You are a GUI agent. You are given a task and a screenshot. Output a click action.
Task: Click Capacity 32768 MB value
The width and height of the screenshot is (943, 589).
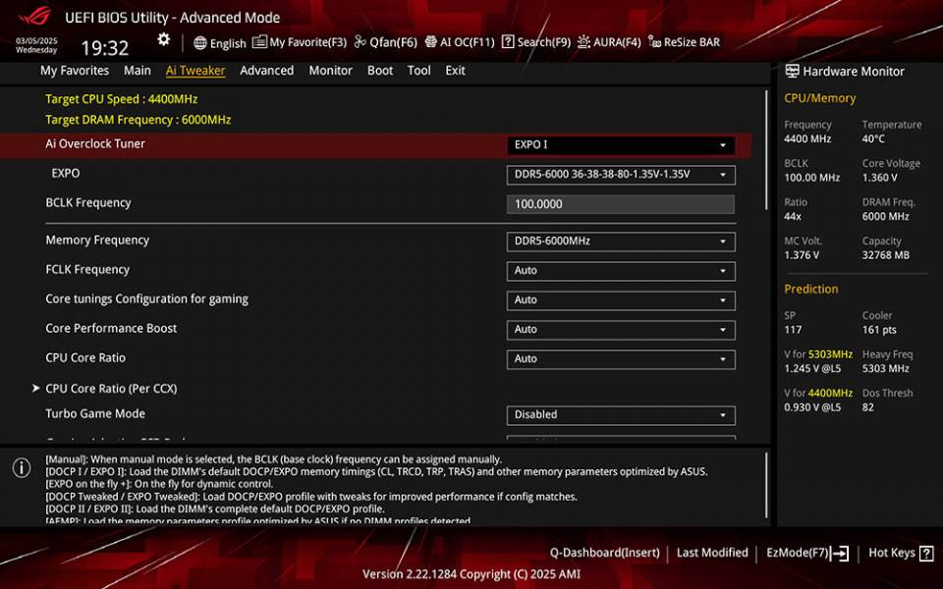click(885, 255)
